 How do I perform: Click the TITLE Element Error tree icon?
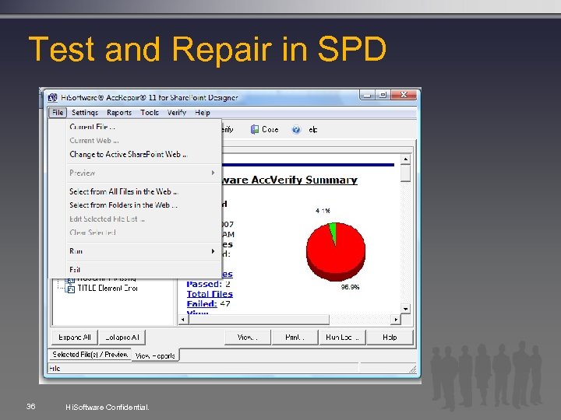[x=70, y=289]
